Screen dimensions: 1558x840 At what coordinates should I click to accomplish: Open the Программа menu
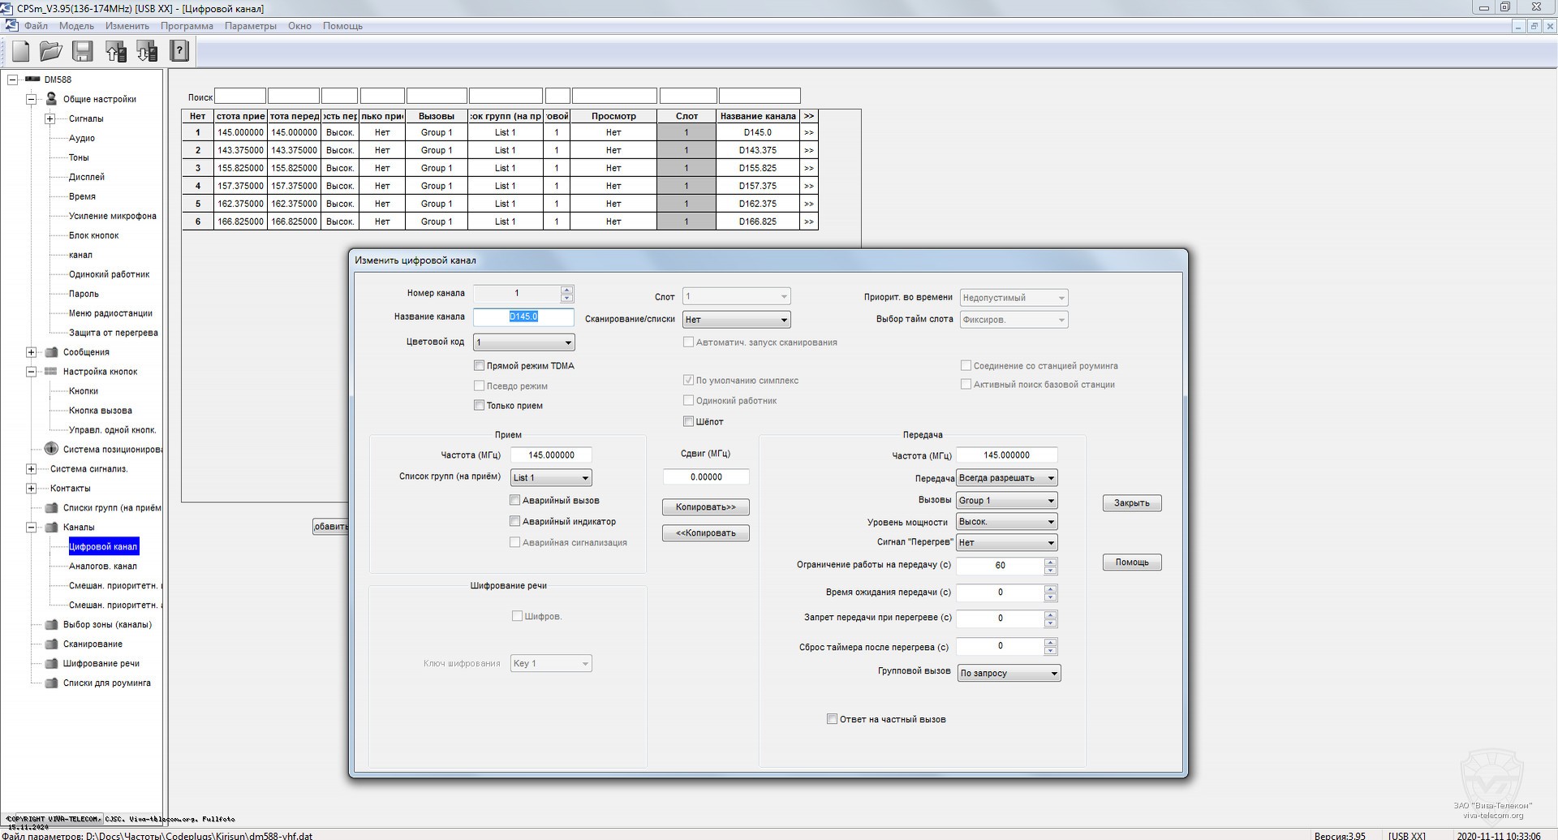pos(187,26)
